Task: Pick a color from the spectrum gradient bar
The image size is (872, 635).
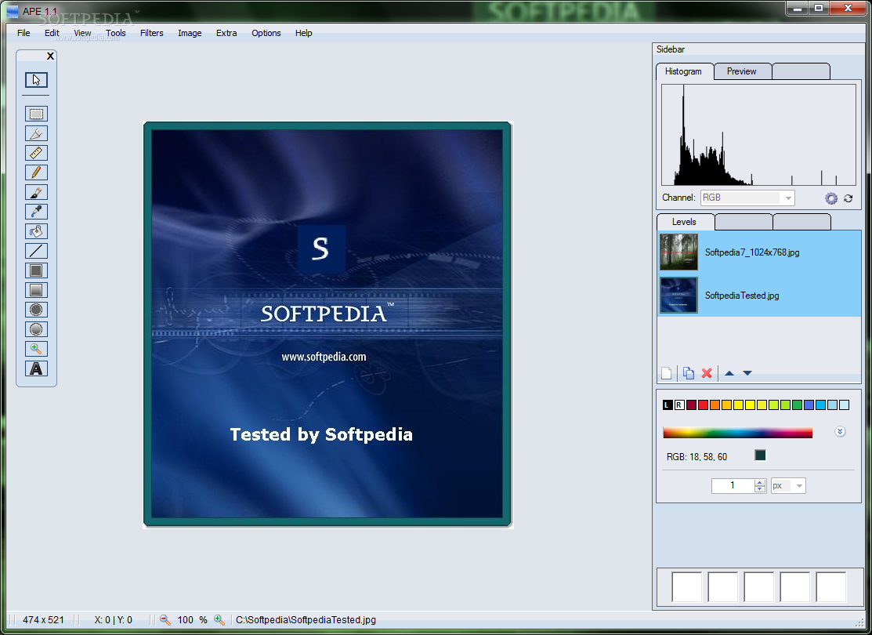Action: click(737, 433)
